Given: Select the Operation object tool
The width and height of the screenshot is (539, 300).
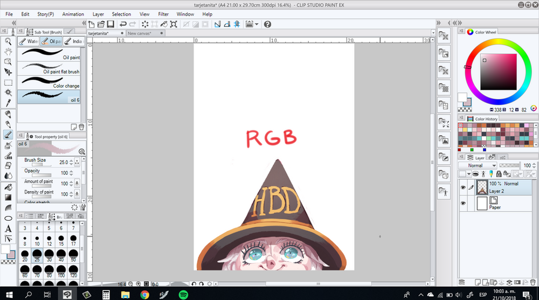Looking at the screenshot, I should (x=8, y=62).
